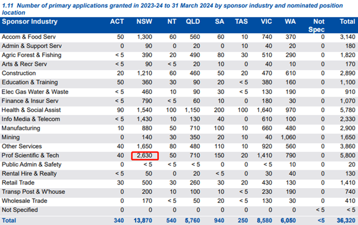Select the 'Wholesale Trade' row label
The image size is (358, 225).
tap(24, 201)
